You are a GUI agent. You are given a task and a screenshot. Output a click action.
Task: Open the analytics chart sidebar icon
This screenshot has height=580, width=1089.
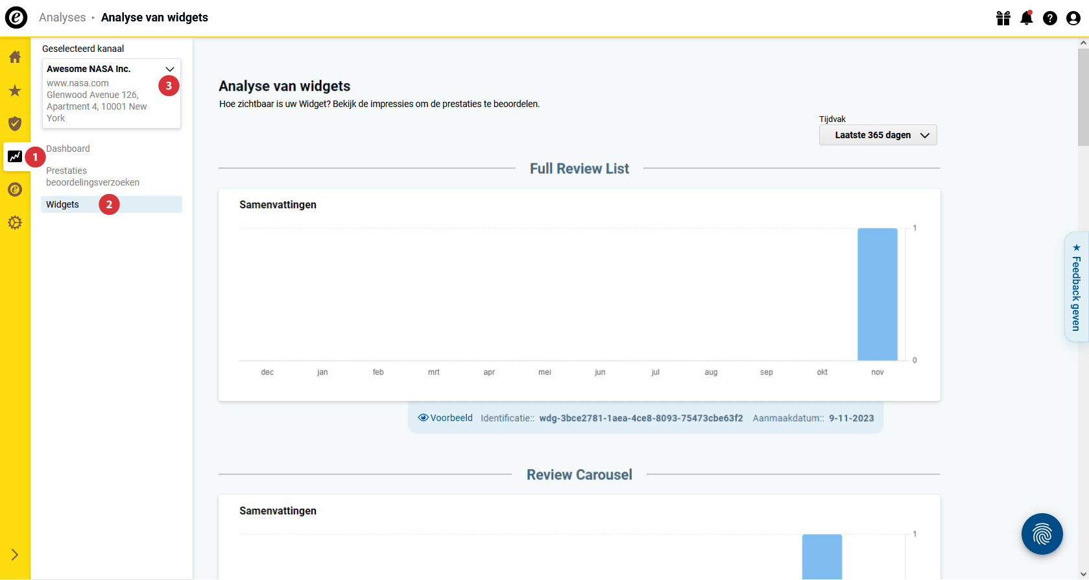point(15,156)
